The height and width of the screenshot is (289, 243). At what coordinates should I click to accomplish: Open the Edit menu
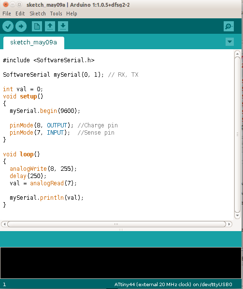[x=20, y=14]
